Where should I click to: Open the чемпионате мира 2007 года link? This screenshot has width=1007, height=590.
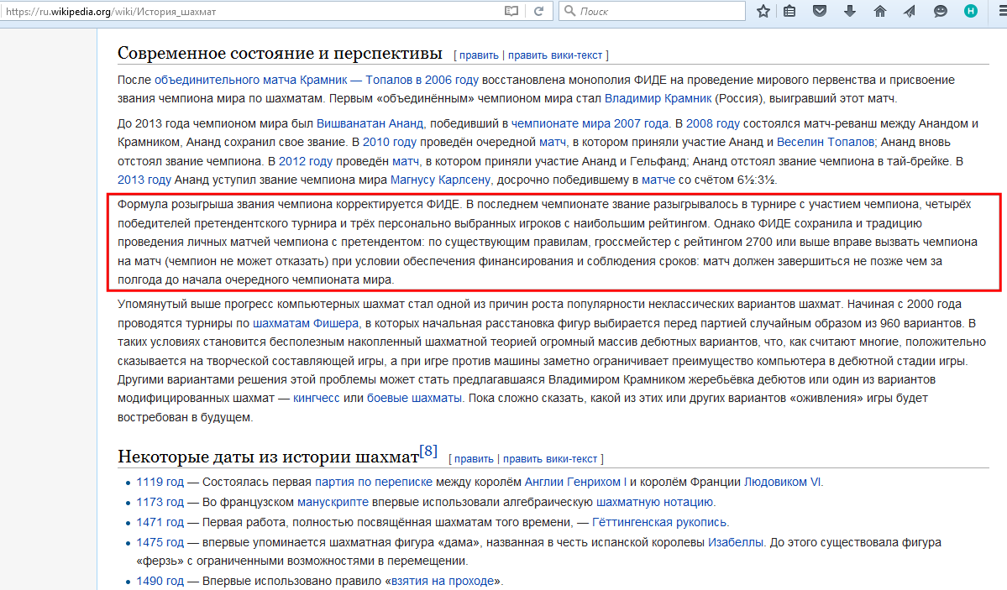click(x=590, y=123)
